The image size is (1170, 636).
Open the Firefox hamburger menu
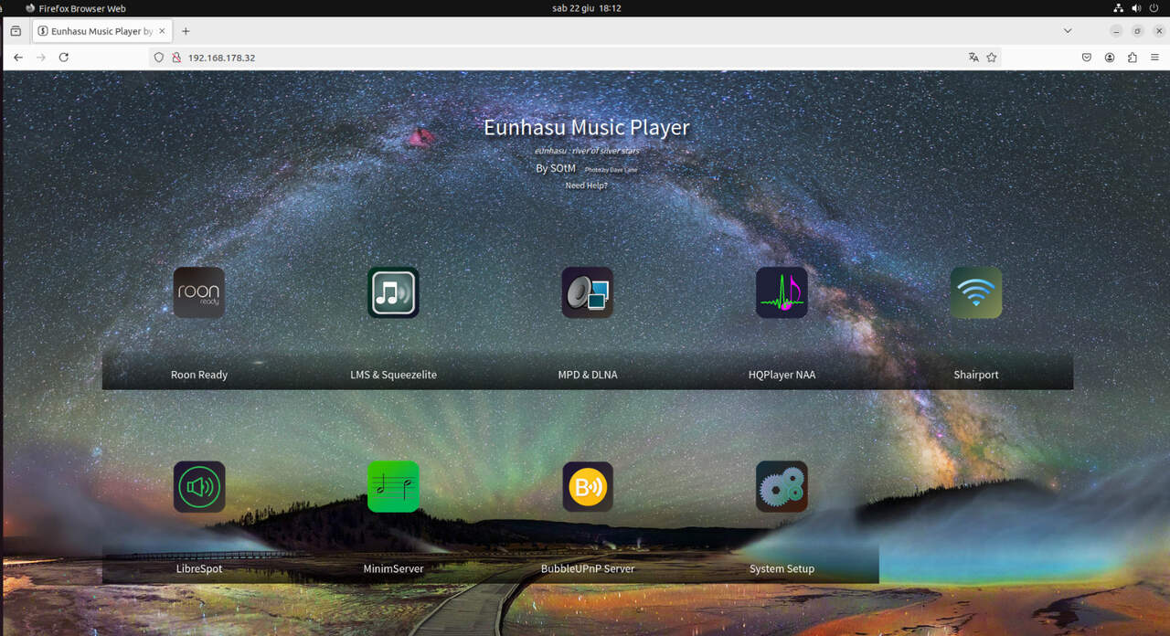[1155, 57]
